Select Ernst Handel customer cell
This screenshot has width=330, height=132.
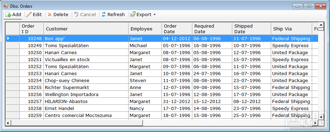86,109
